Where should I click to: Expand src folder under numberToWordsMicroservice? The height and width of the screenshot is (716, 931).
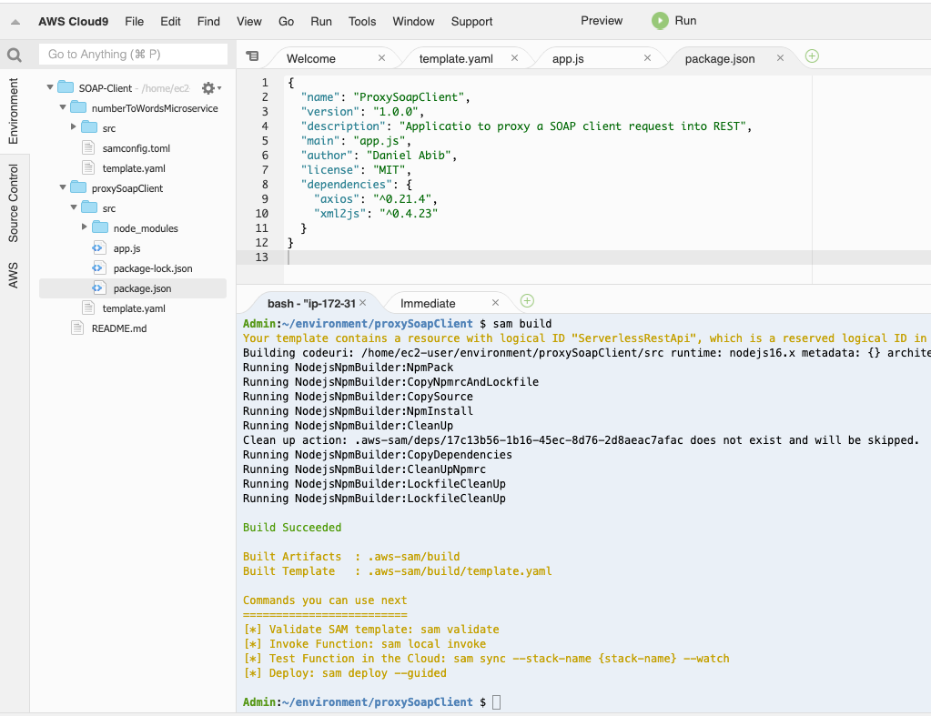click(74, 127)
